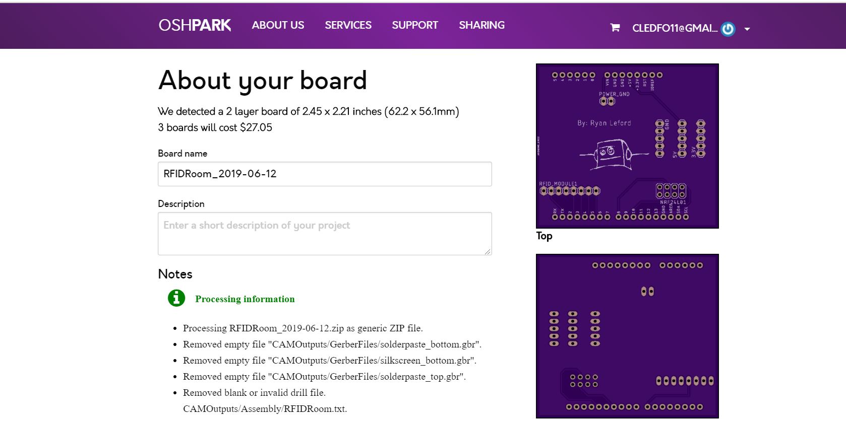
Task: Open the SUPPORT menu
Action: [415, 25]
